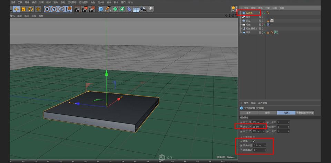Select 立方体 object in object manager
331x163 pixels.
coord(249,13)
